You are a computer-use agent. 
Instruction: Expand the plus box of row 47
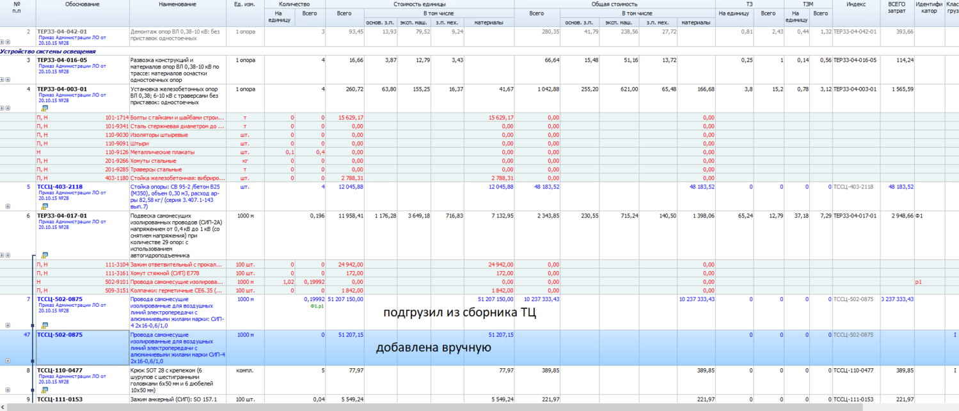pos(8,361)
